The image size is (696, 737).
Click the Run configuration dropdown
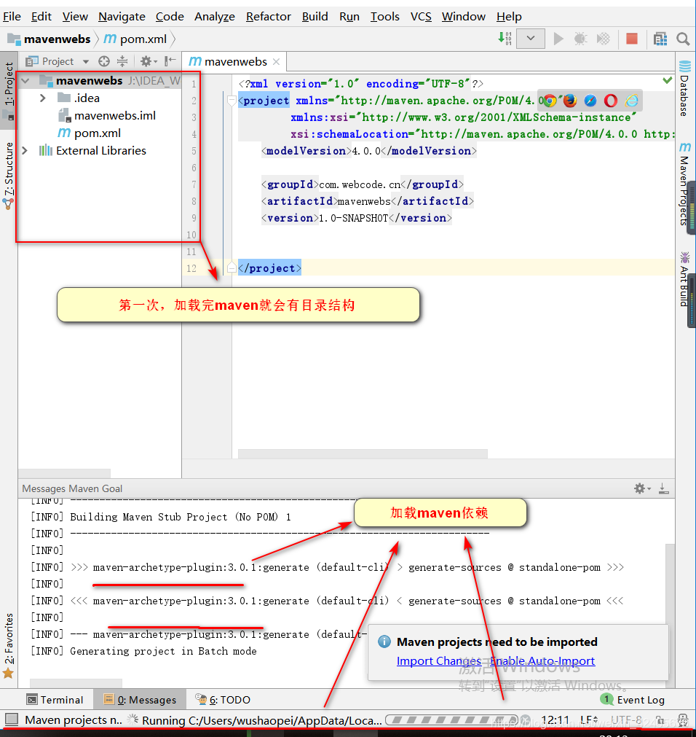tap(531, 39)
